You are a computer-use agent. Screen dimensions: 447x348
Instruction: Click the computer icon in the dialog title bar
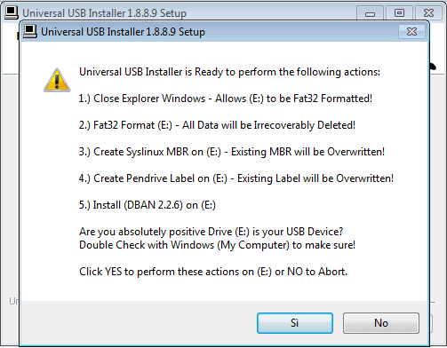[30, 31]
